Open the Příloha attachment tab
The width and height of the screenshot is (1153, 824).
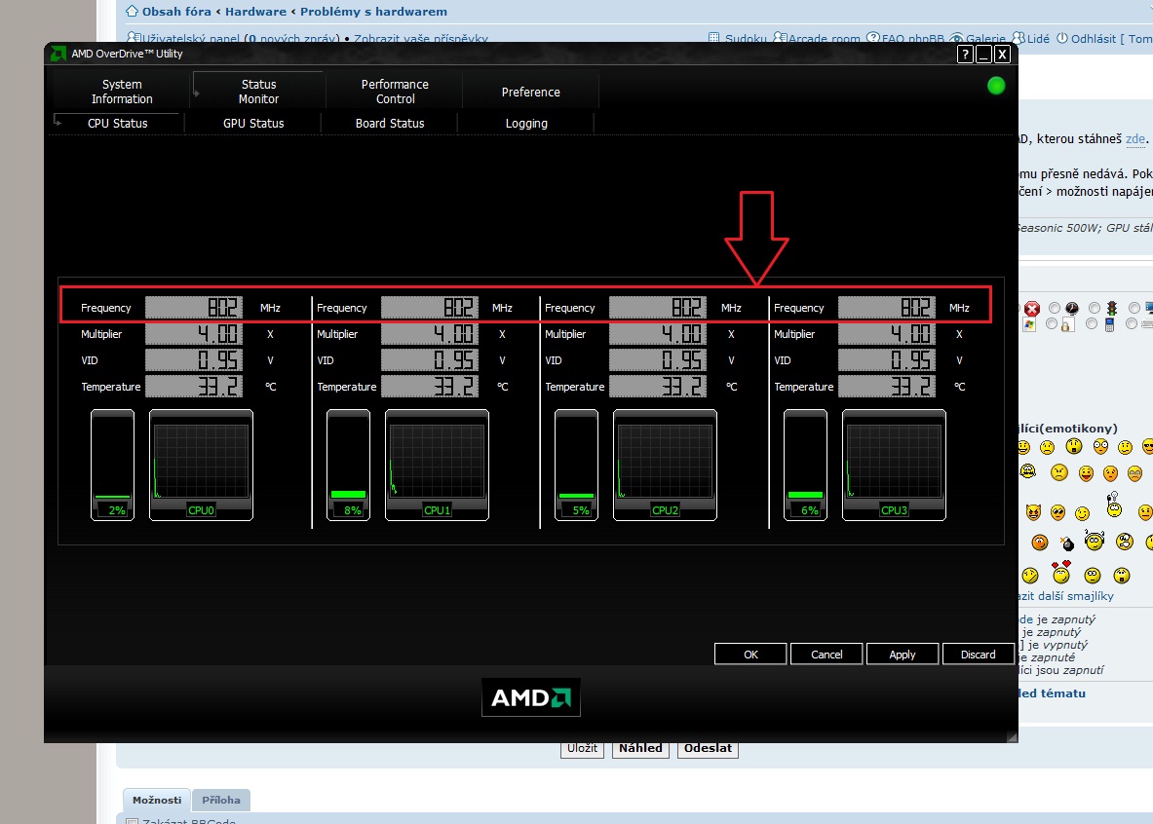(221, 800)
